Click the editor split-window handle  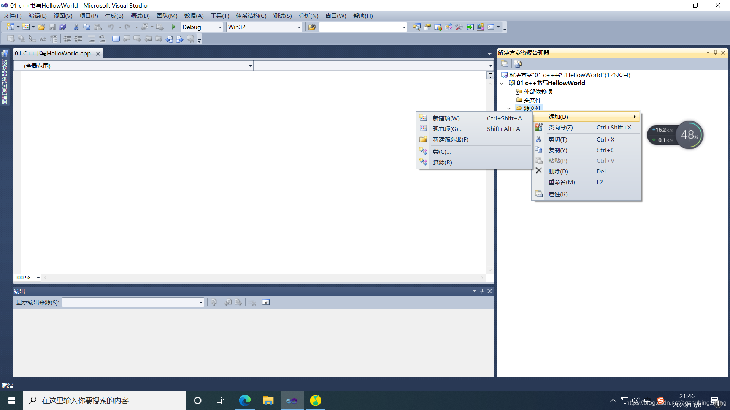coord(490,76)
